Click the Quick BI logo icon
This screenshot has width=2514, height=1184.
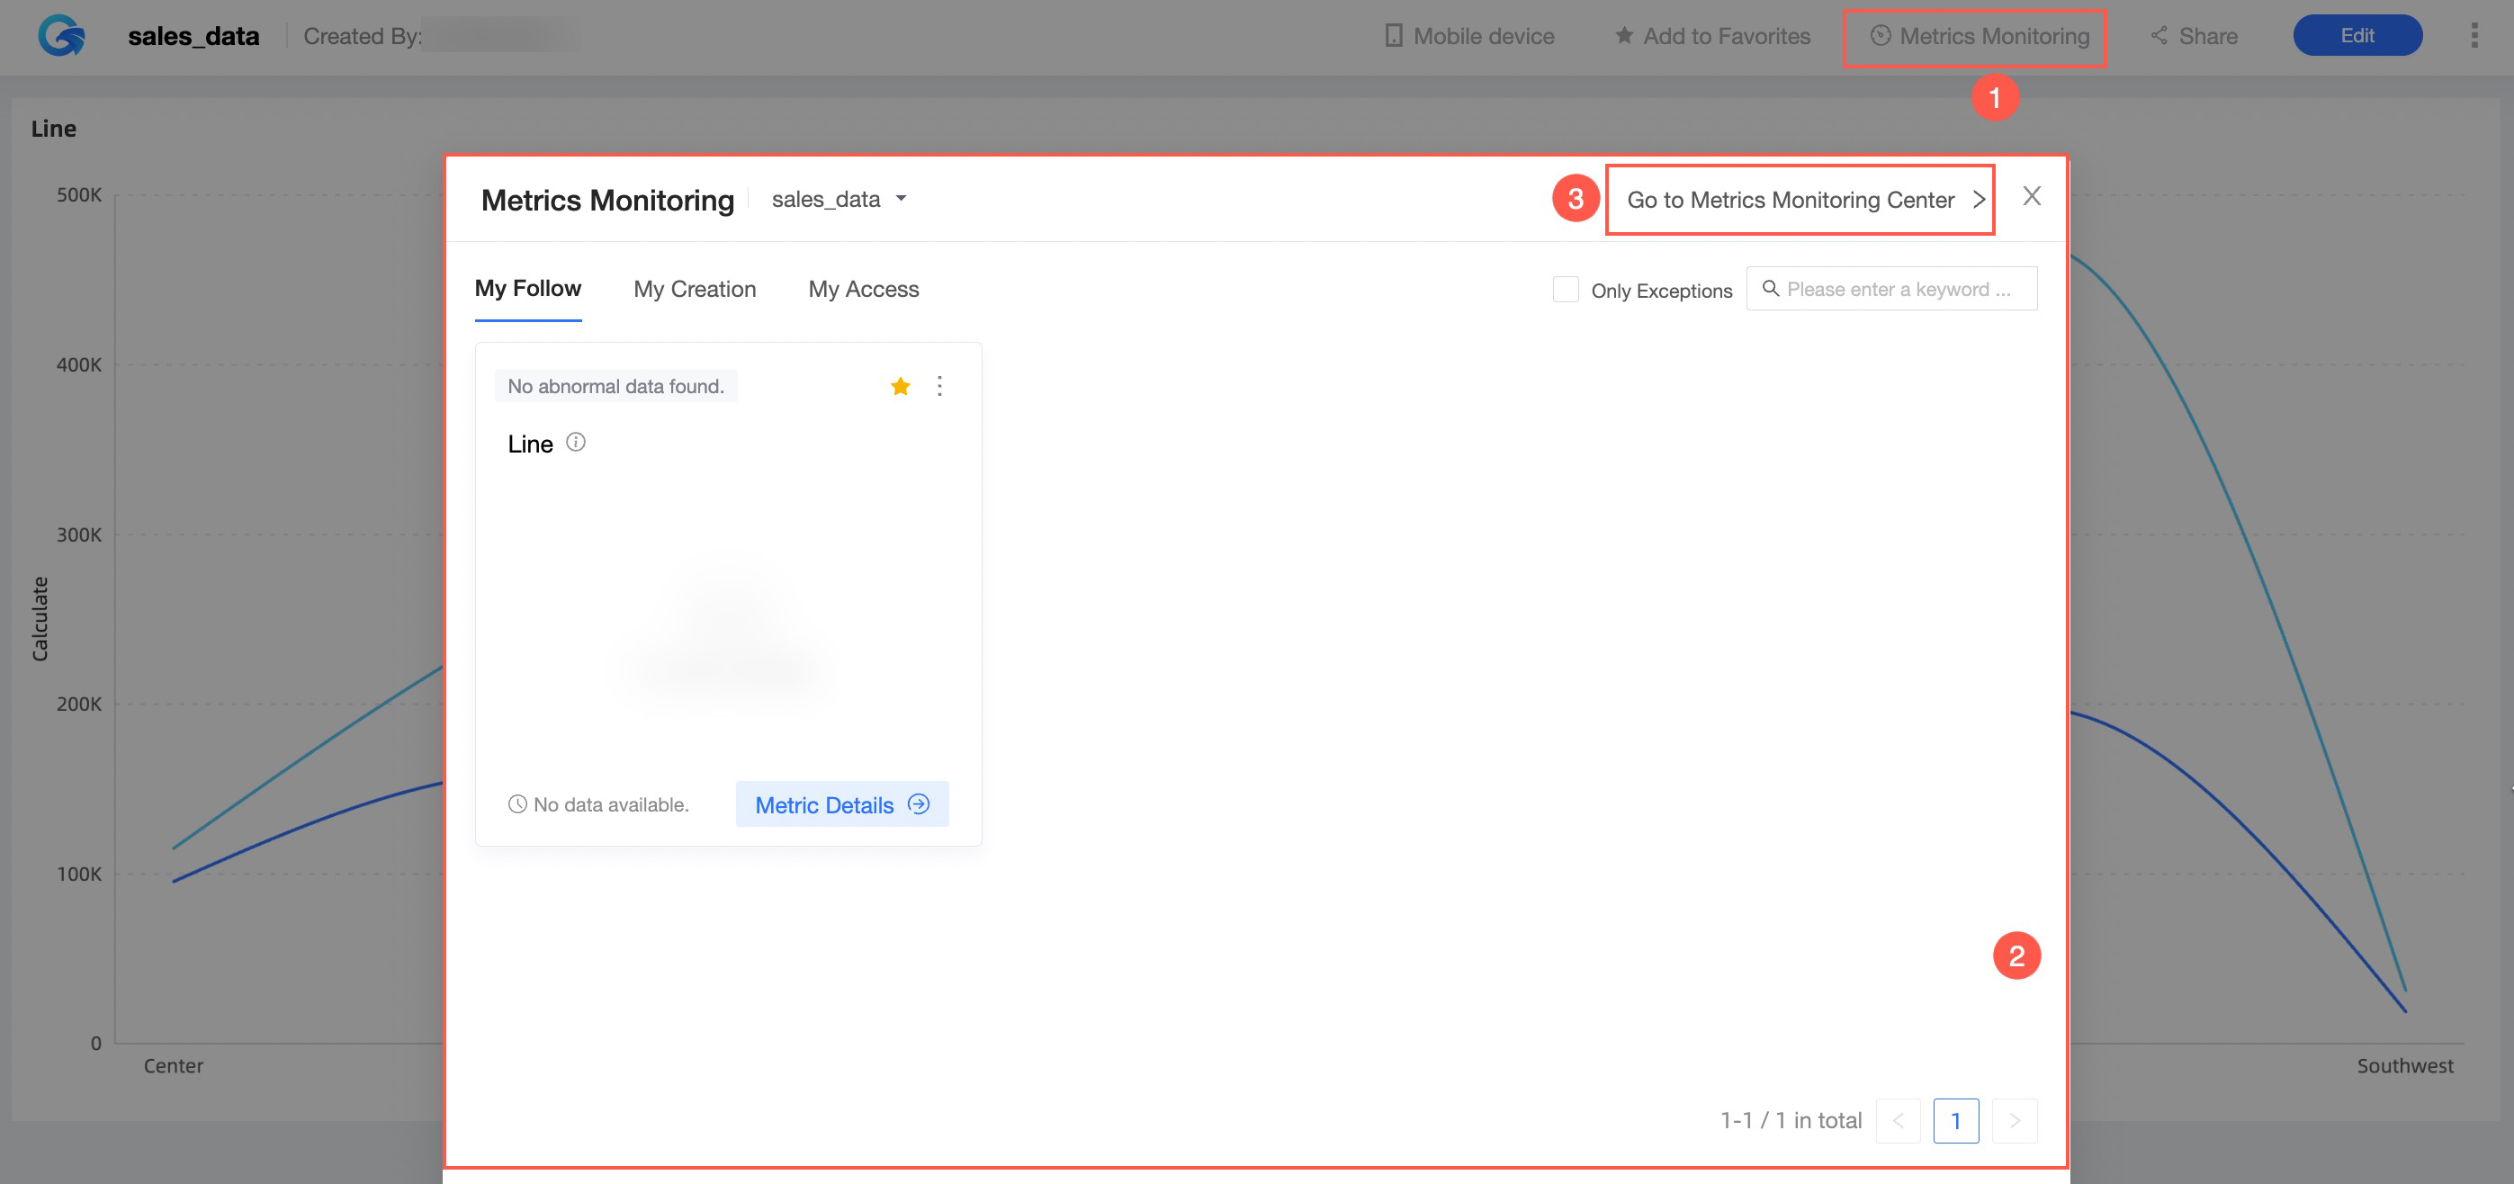point(61,36)
